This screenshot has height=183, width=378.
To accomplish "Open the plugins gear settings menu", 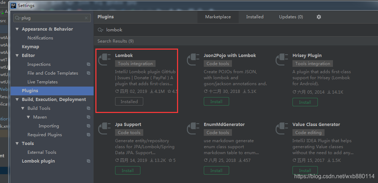I will (319, 17).
